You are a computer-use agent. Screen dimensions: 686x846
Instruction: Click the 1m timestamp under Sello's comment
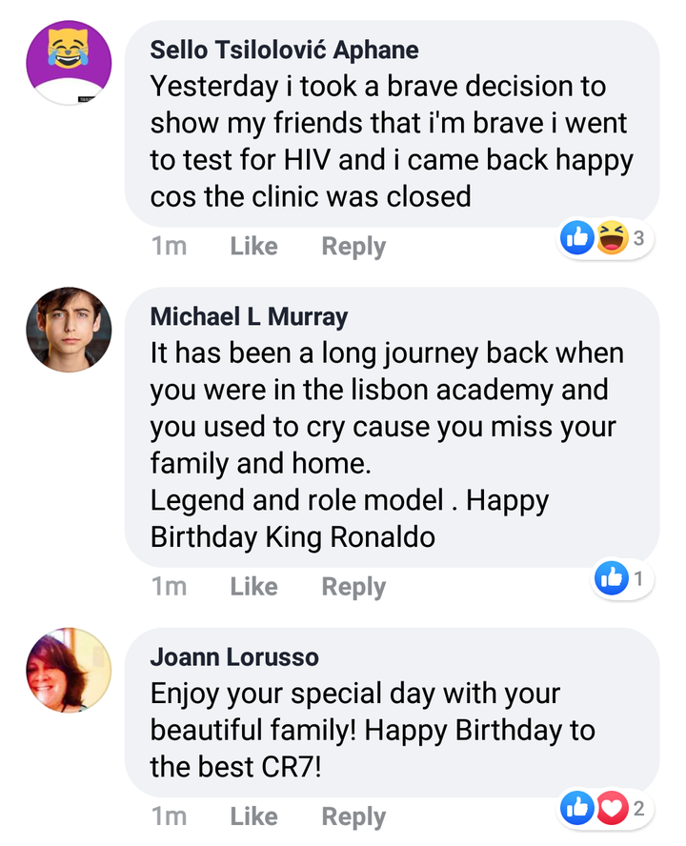(169, 246)
